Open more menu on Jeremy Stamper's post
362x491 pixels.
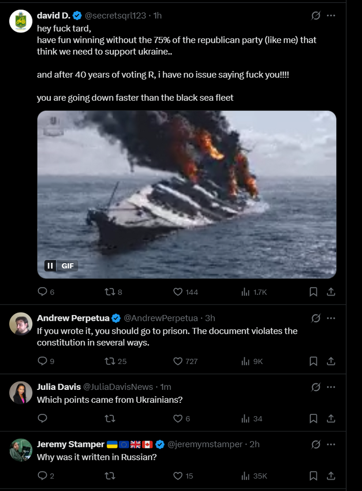coord(331,444)
